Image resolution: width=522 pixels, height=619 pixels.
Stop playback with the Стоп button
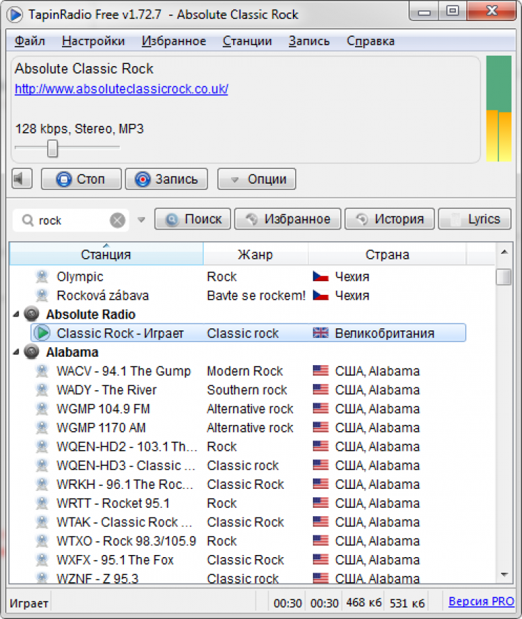[81, 179]
